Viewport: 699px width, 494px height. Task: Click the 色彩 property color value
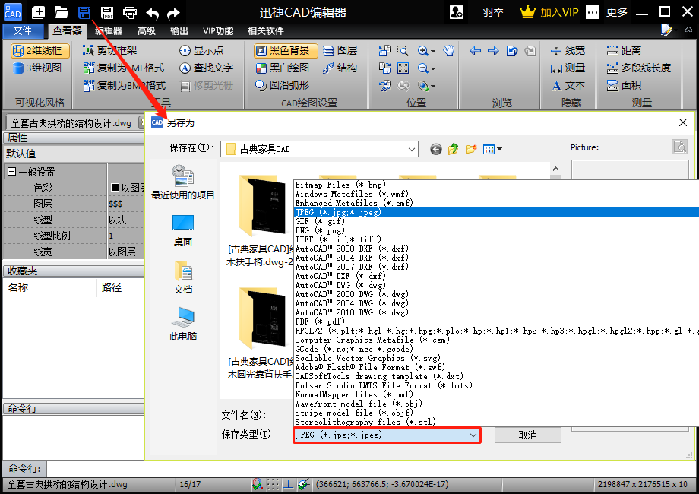[x=127, y=188]
